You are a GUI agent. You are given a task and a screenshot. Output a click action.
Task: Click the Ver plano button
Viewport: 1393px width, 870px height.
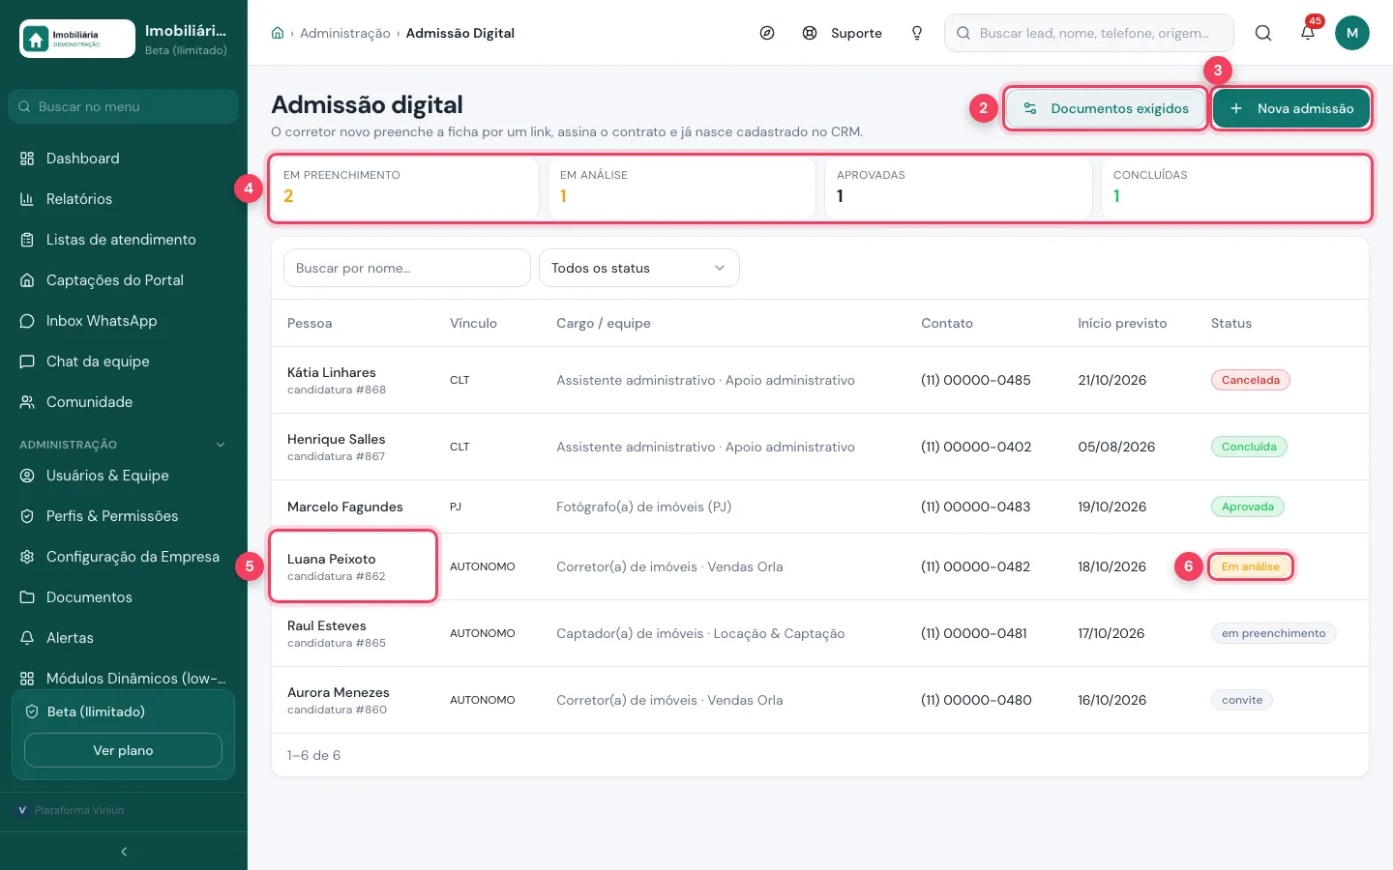pyautogui.click(x=123, y=750)
